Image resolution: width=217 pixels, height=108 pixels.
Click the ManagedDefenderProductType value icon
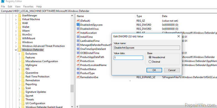pyautogui.click(x=78, y=45)
